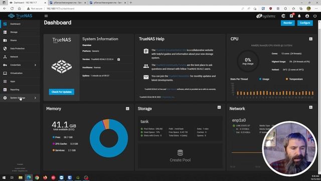Open the jobs clipboard icon with badge
321x181 pixels.
click(291, 16)
